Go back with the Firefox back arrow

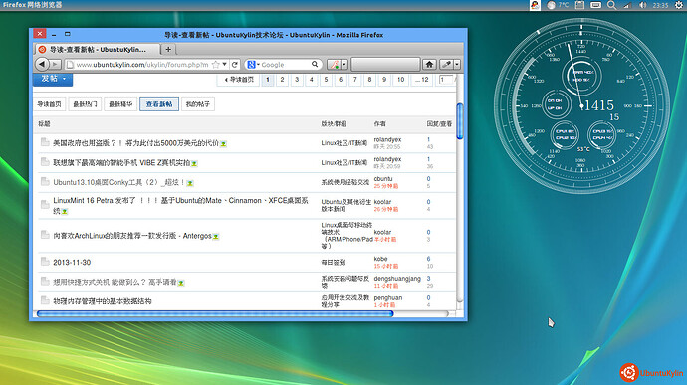coord(42,65)
